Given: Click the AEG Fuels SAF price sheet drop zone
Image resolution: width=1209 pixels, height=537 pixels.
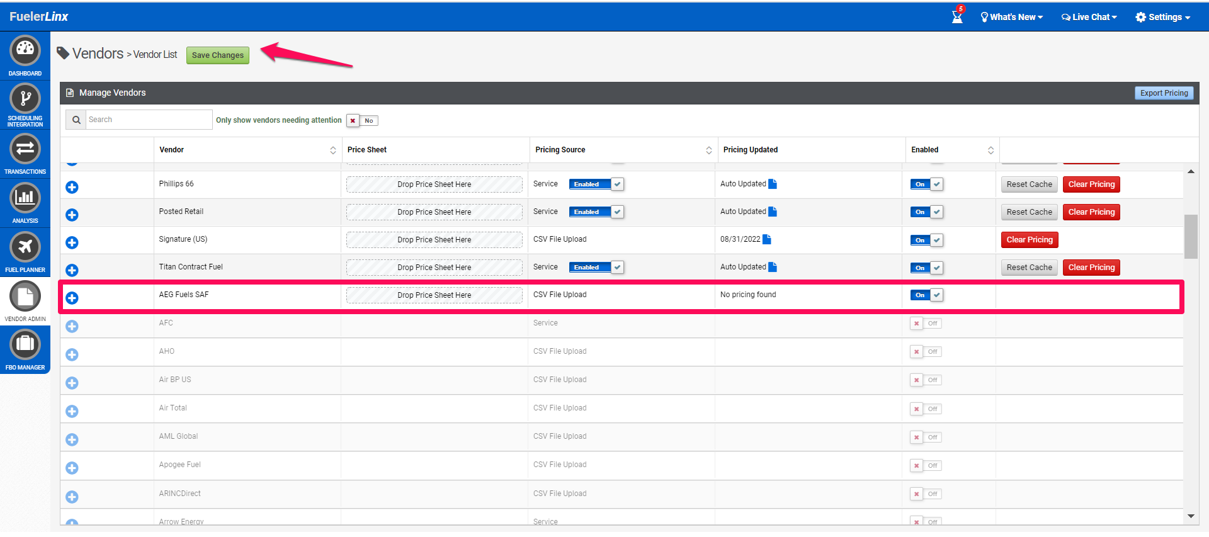Looking at the screenshot, I should [x=434, y=295].
